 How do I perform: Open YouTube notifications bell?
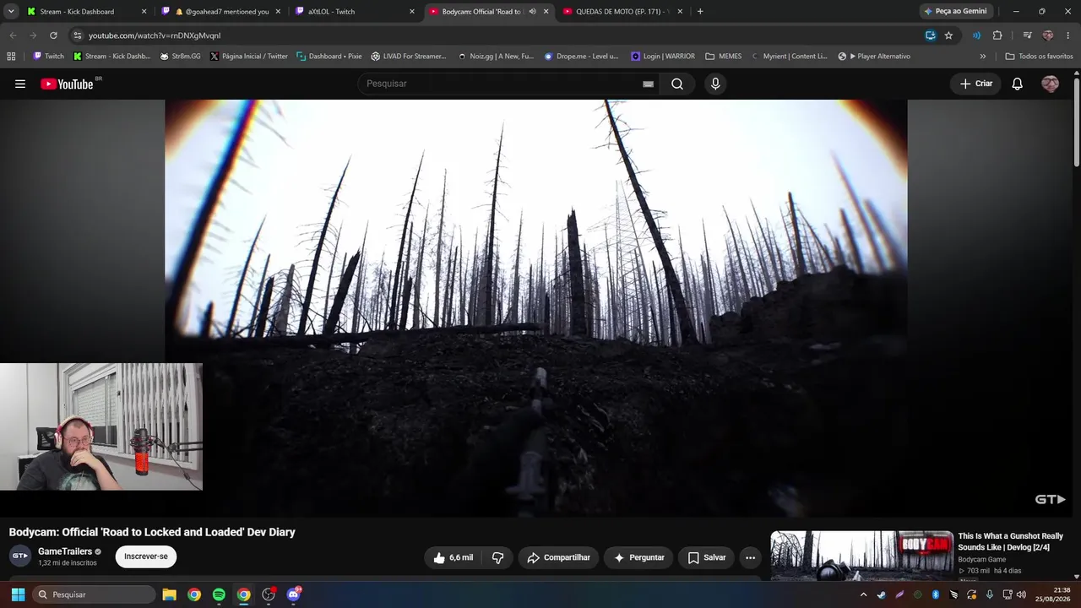pyautogui.click(x=1018, y=84)
